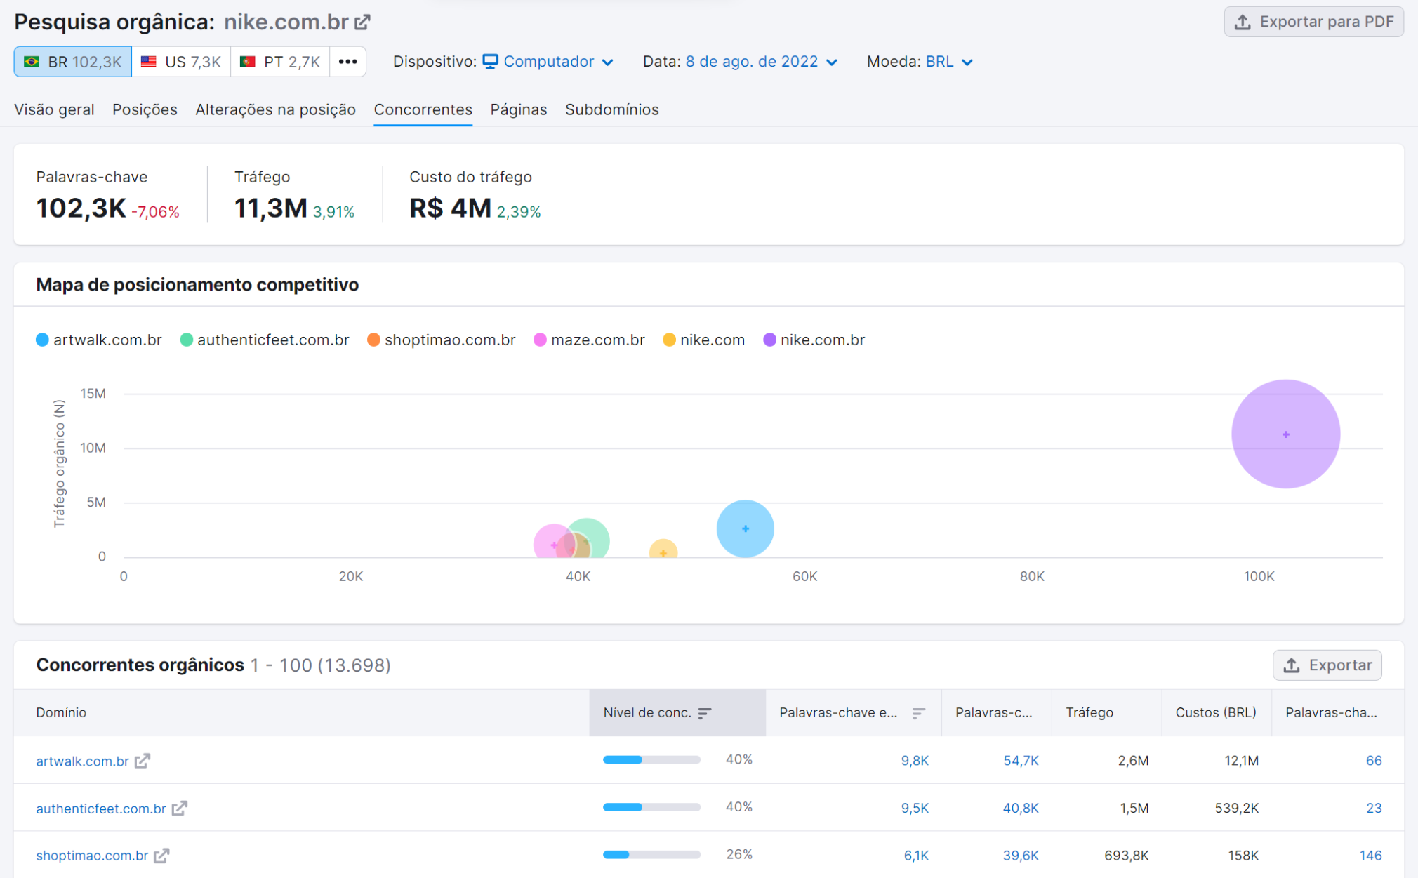Open the authenticfeet.com.br domain link
Screen dimensions: 1418x878
100,809
